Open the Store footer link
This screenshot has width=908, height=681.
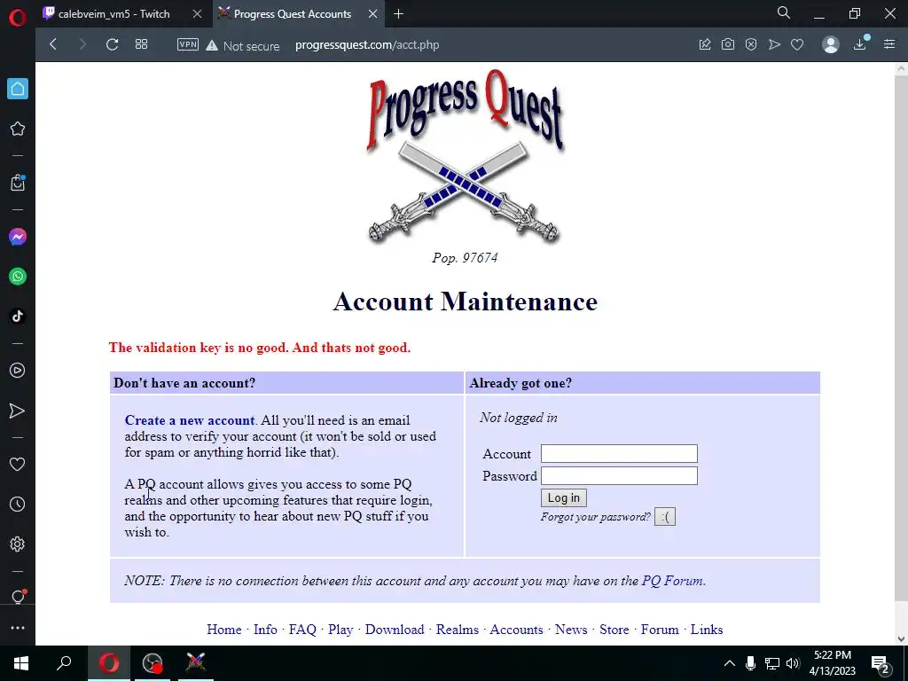pyautogui.click(x=614, y=630)
